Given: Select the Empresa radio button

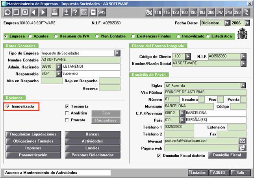Looking at the screenshot, I should [6, 36].
